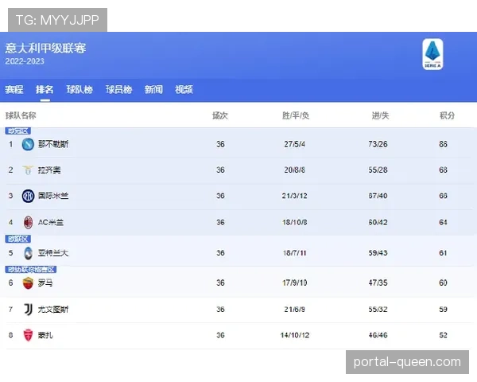Image resolution: width=477 pixels, height=382 pixels.
Task: Select the Juventus J logo
Action: point(28,310)
